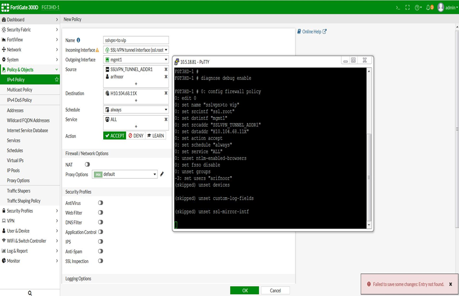Collapse Policy & Objects sidebar section
The width and height of the screenshot is (459, 296).
30,69
